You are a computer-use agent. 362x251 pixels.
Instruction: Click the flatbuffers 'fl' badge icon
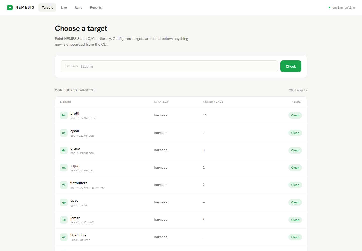coord(64,185)
